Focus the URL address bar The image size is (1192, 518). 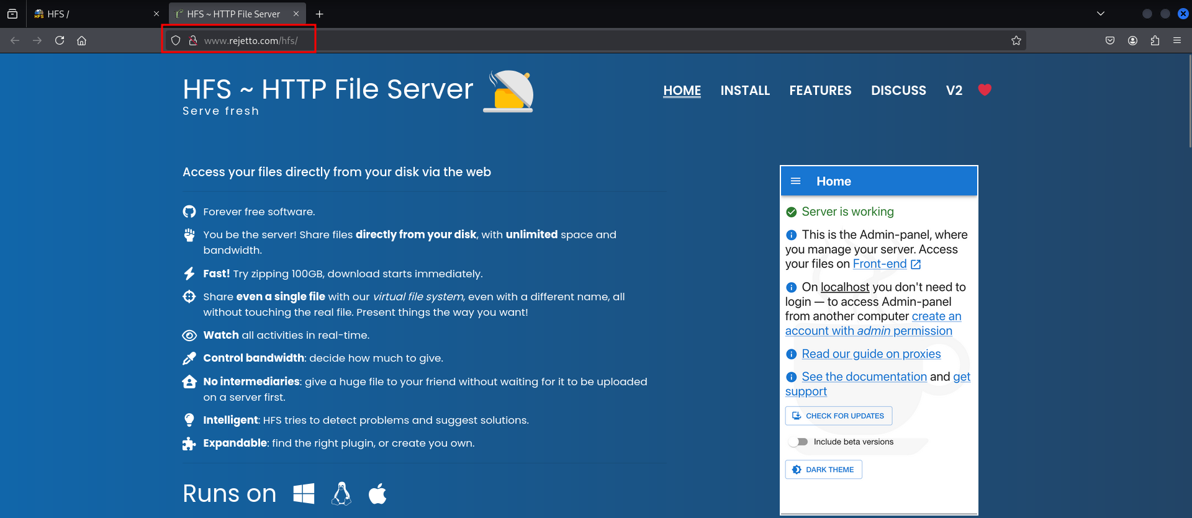(x=559, y=40)
